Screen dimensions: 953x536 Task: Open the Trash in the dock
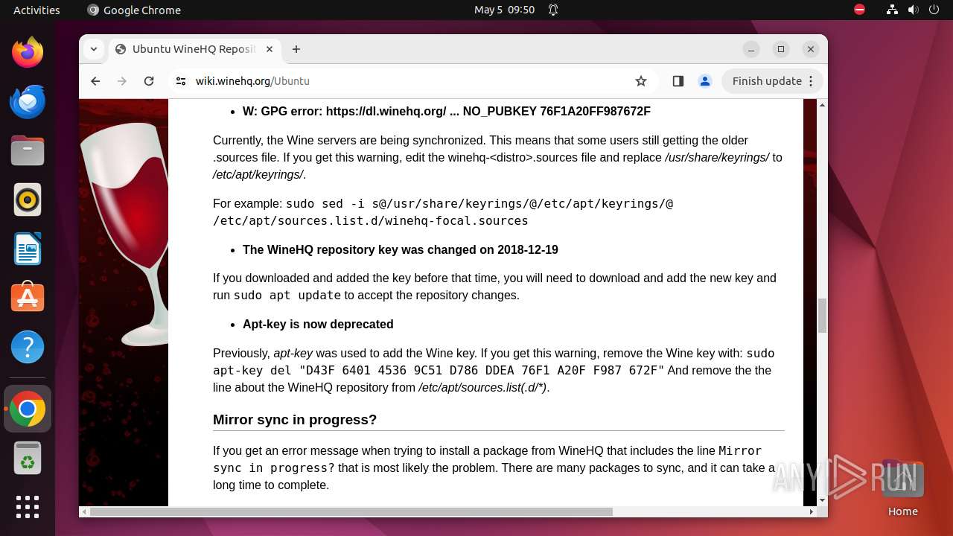[x=28, y=458]
